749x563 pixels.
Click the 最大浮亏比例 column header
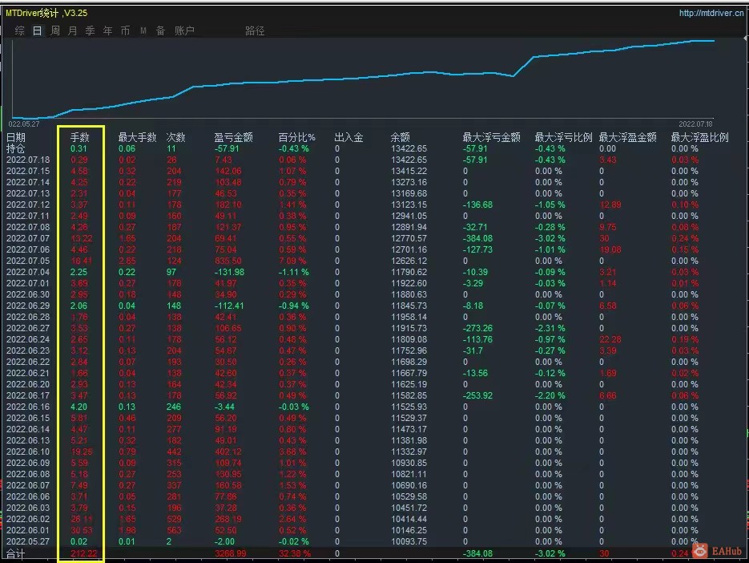[564, 137]
